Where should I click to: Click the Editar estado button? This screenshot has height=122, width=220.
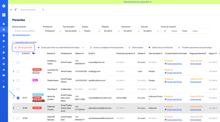point(136,48)
